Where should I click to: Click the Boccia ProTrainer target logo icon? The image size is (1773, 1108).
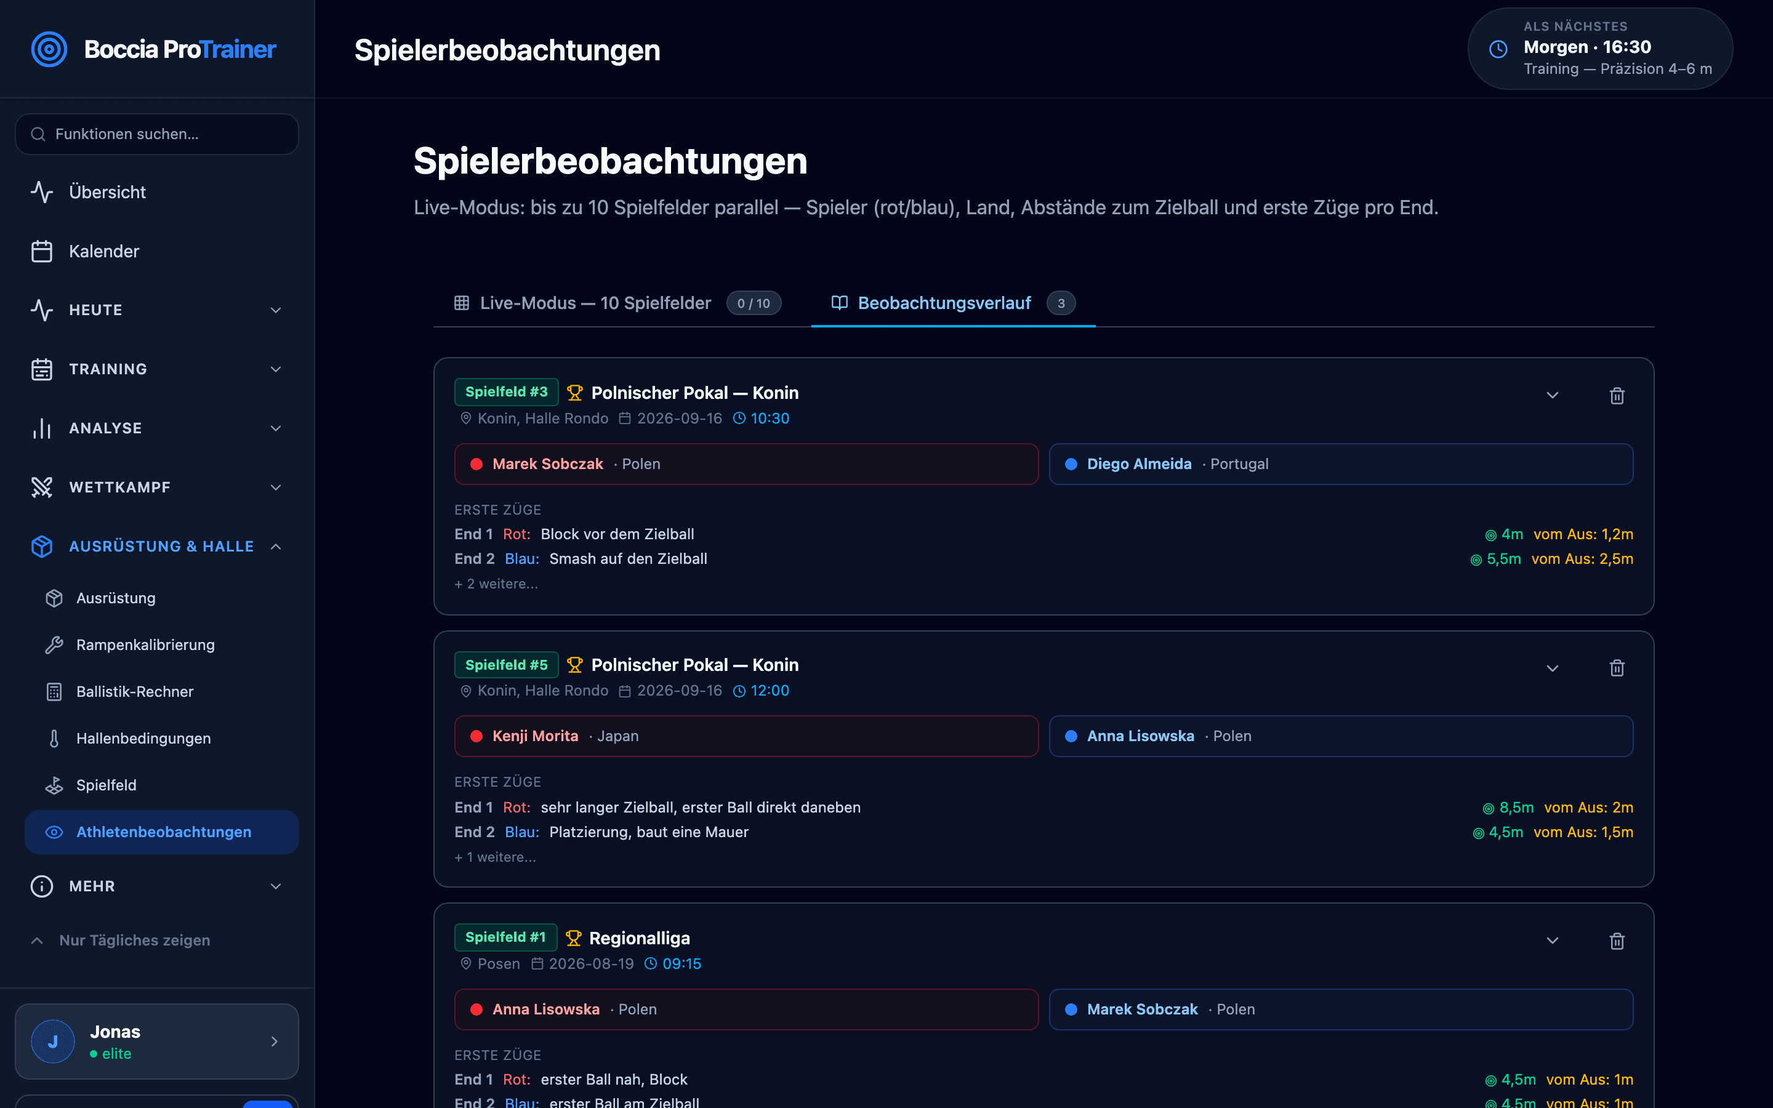(49, 49)
